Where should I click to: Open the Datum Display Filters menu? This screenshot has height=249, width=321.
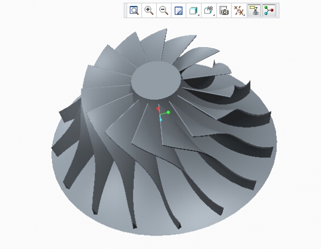click(x=239, y=11)
